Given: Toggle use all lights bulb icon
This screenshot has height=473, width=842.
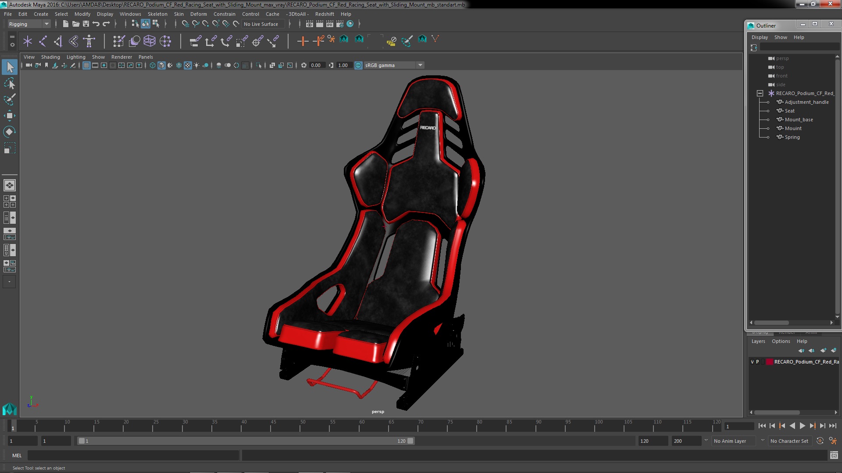Looking at the screenshot, I should coord(196,65).
